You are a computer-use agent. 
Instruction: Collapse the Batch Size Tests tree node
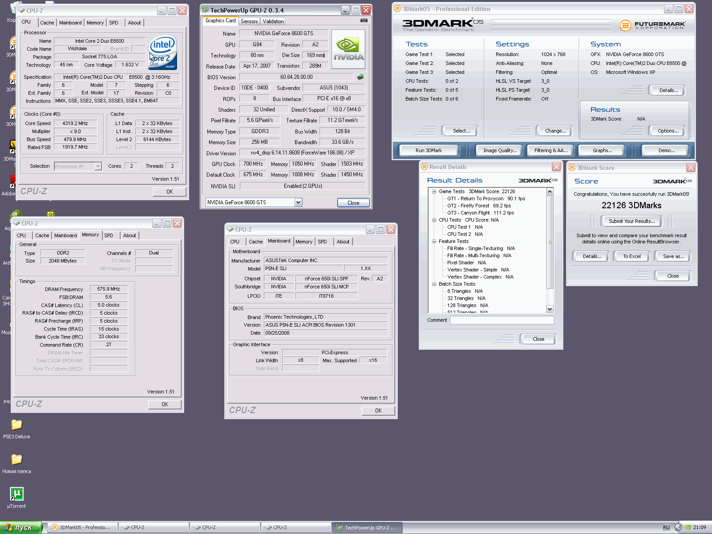pyautogui.click(x=434, y=284)
